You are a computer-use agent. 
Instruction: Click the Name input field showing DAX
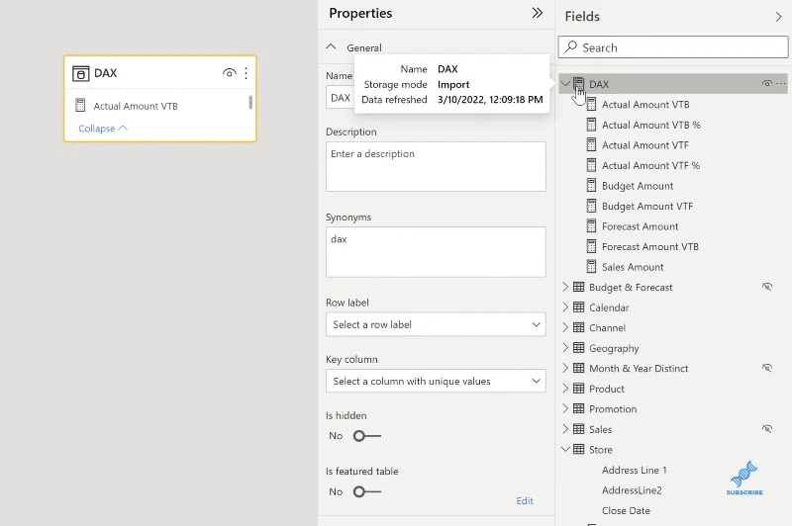tap(340, 98)
